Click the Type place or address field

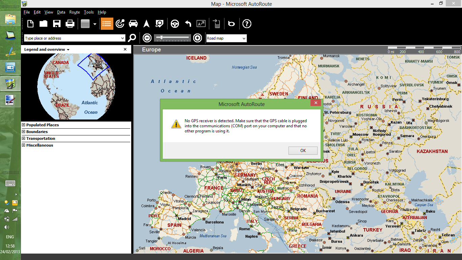coord(72,38)
